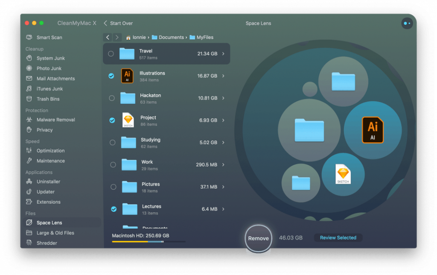Click the Trash Bins bucket icon

coord(29,99)
